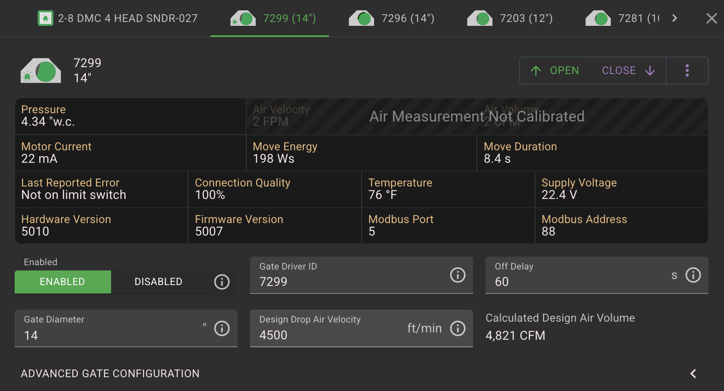This screenshot has height=391, width=724.
Task: Click the OPEN gate button
Action: 554,71
